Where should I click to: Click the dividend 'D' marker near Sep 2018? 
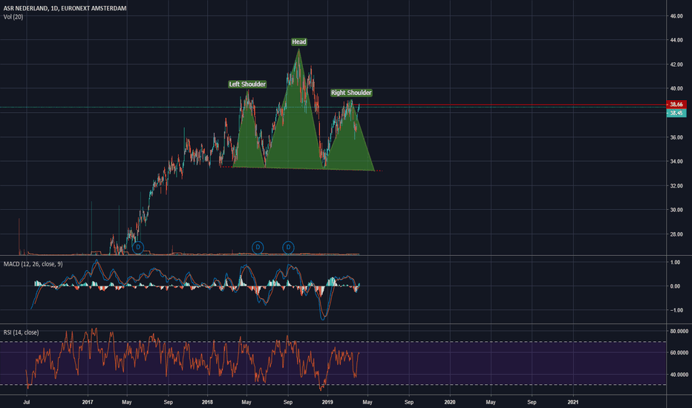288,248
